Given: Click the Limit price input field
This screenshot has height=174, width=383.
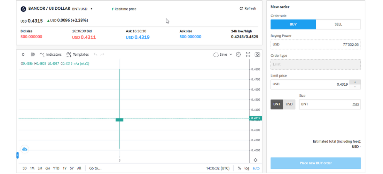Looking at the screenshot, I should (310, 85).
